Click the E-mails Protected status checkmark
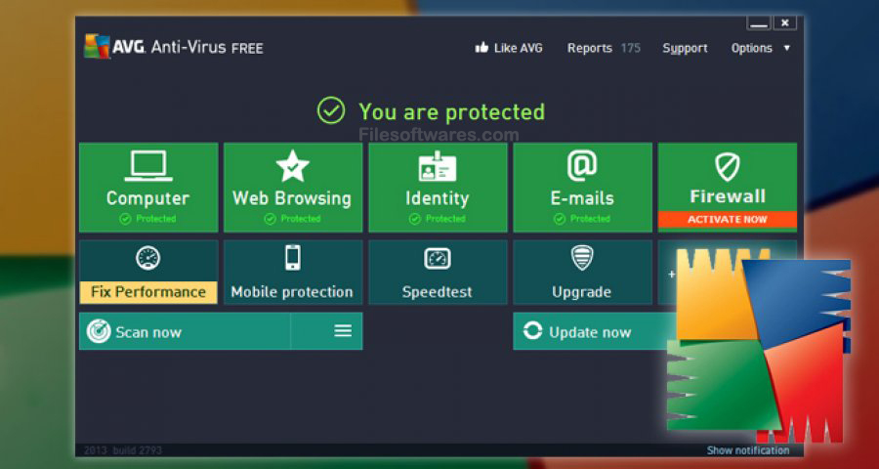The image size is (879, 469). pyautogui.click(x=559, y=219)
